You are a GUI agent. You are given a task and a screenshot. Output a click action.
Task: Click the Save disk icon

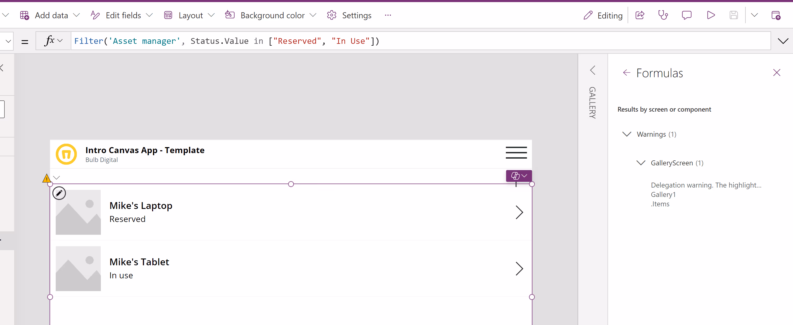pos(734,15)
